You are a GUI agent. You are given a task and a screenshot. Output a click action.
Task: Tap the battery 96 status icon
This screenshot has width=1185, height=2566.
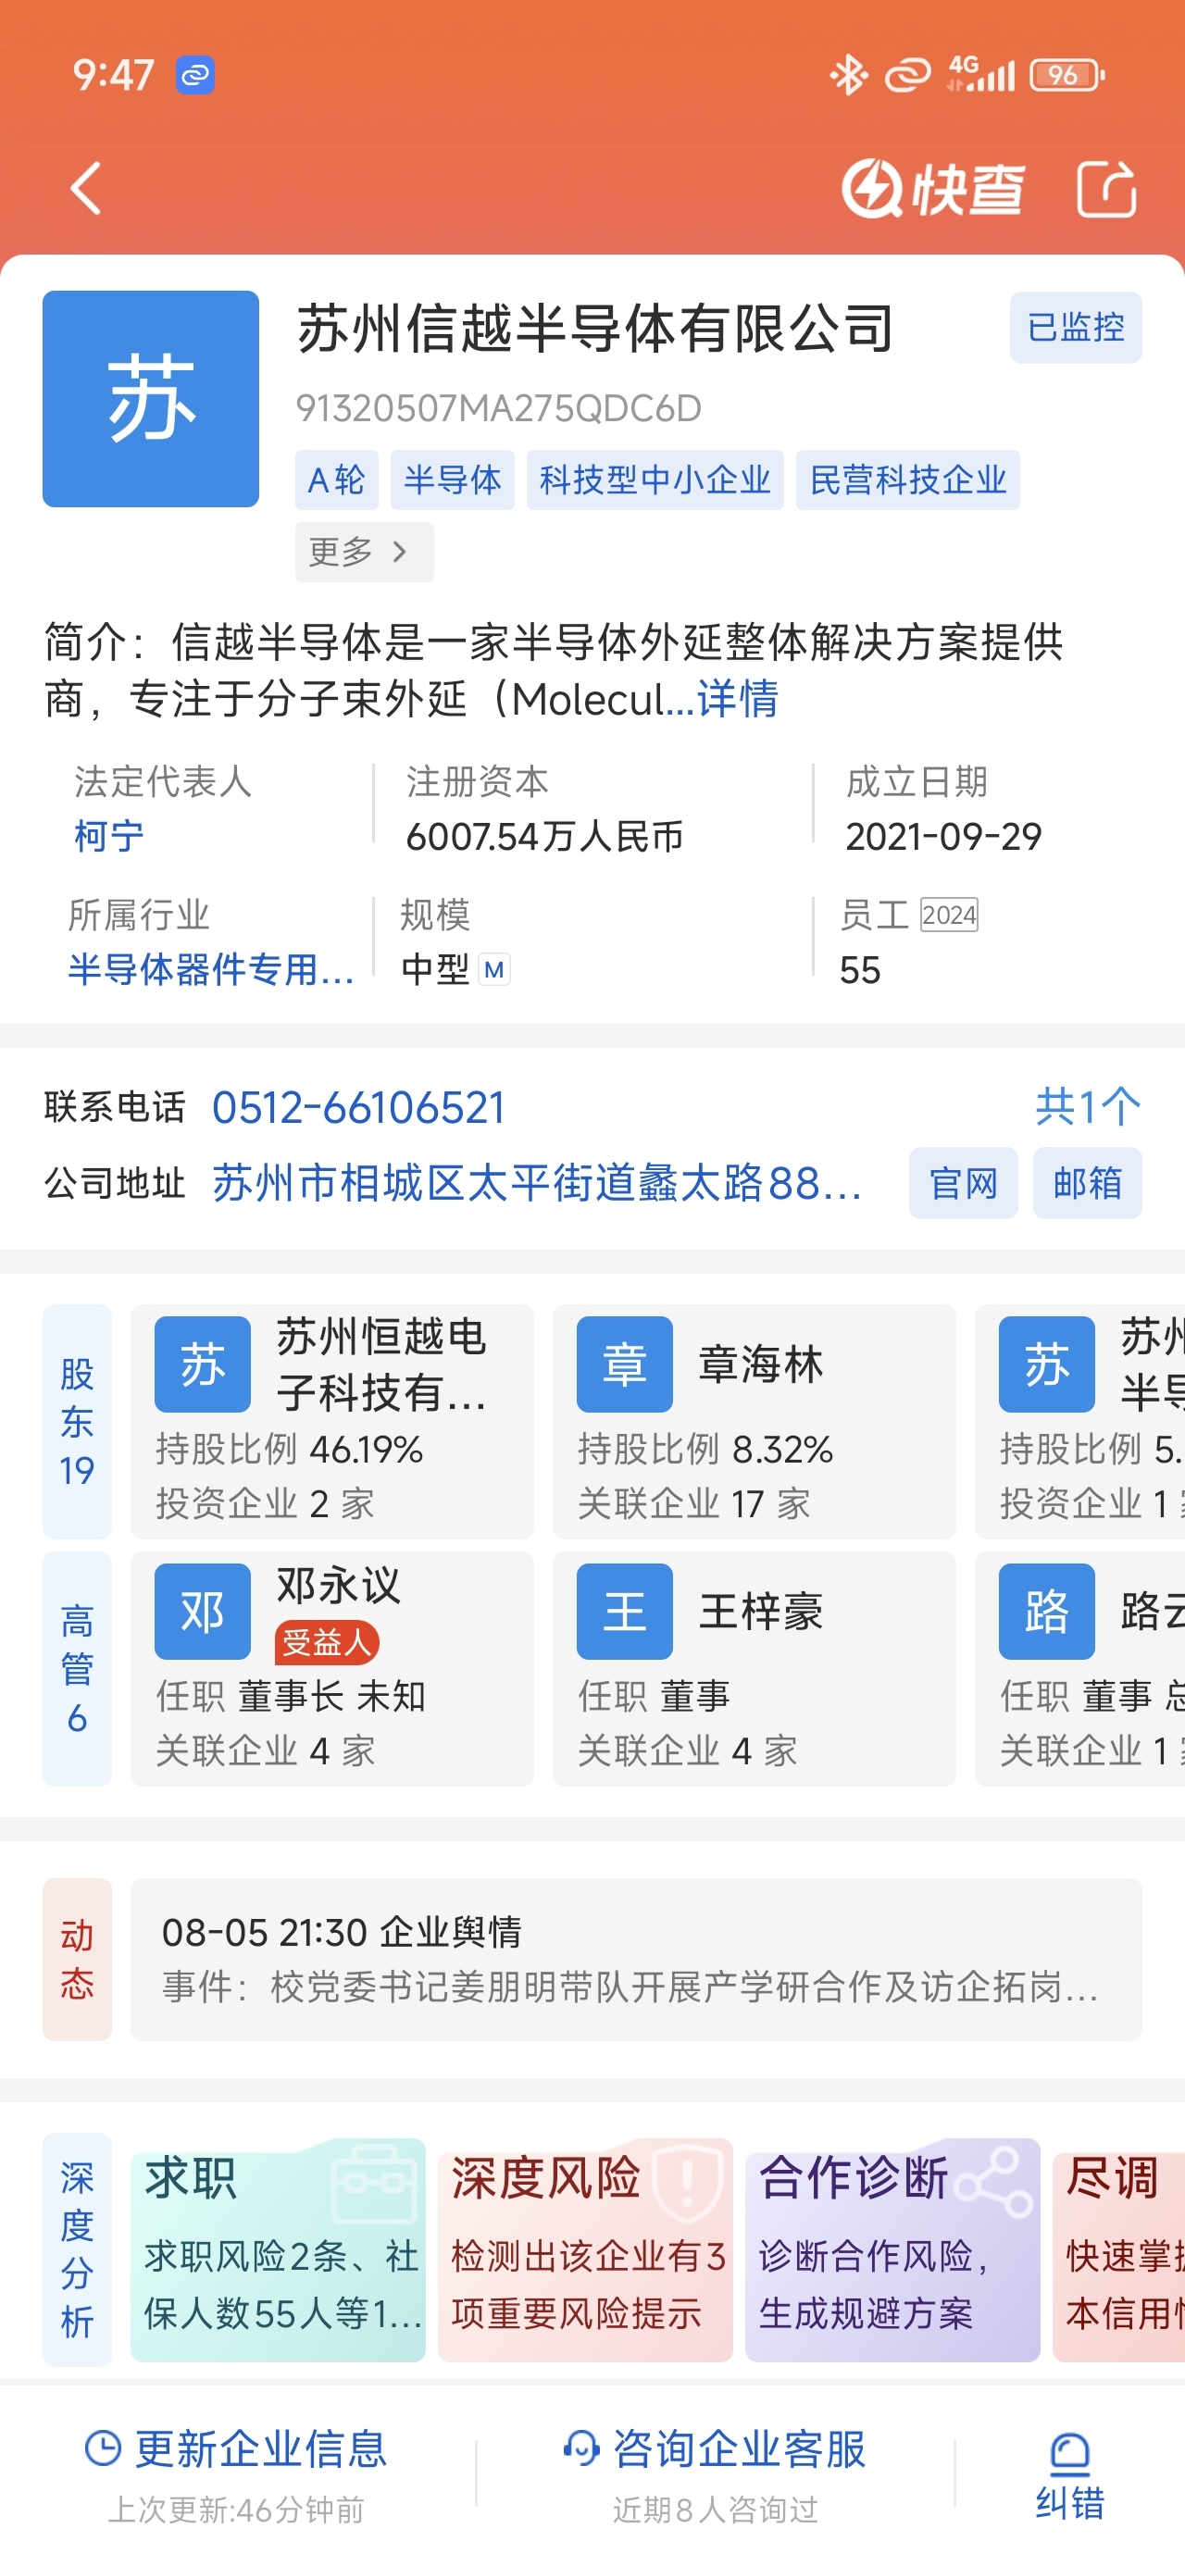tap(1066, 75)
